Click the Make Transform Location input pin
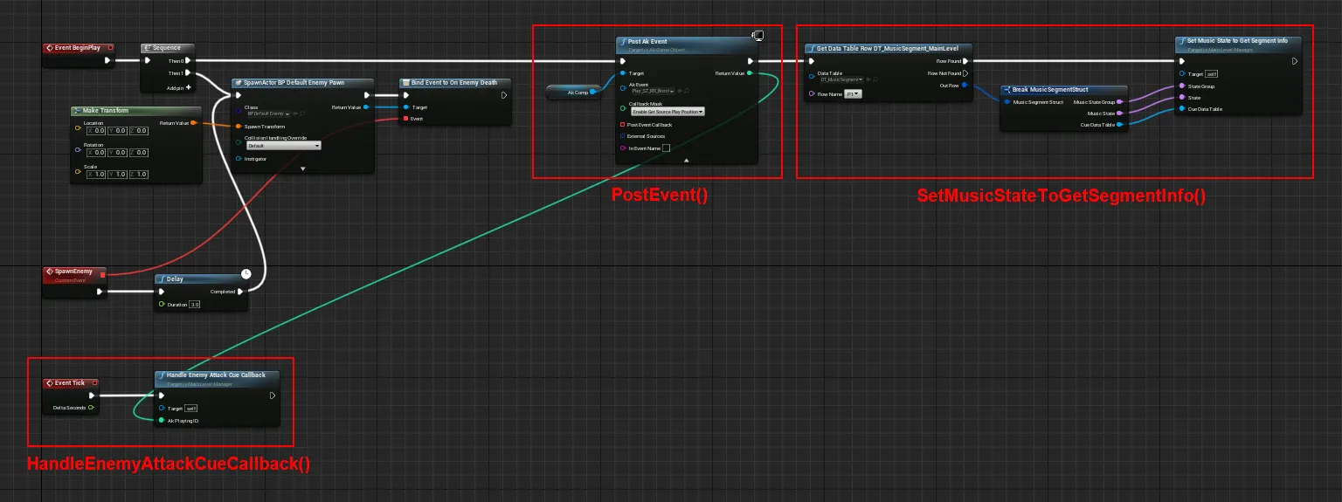Image resolution: width=1342 pixels, height=502 pixels. click(x=79, y=127)
